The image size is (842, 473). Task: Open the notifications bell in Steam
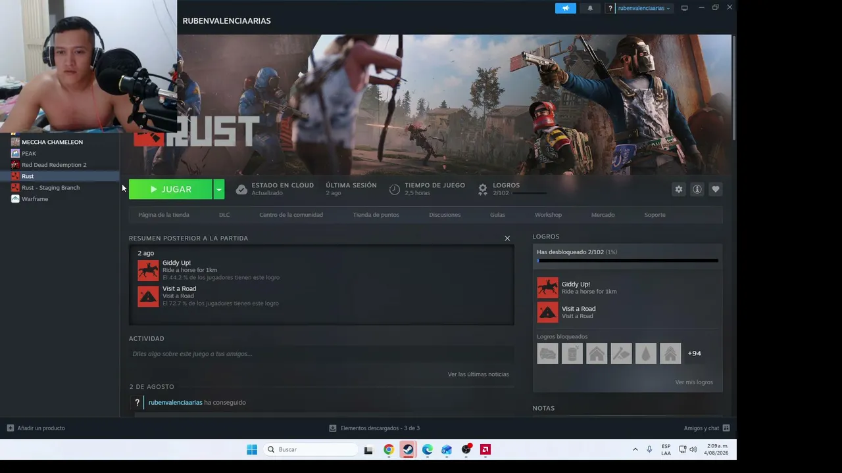590,9
